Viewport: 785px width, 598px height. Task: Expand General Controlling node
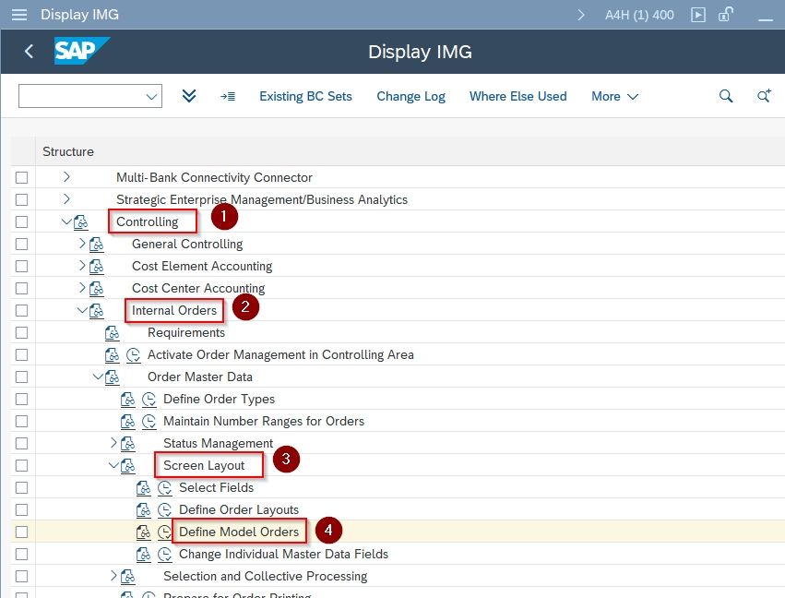(x=83, y=243)
